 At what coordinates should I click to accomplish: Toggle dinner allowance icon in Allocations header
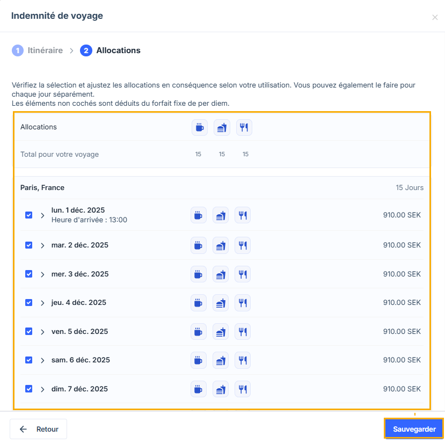(244, 127)
